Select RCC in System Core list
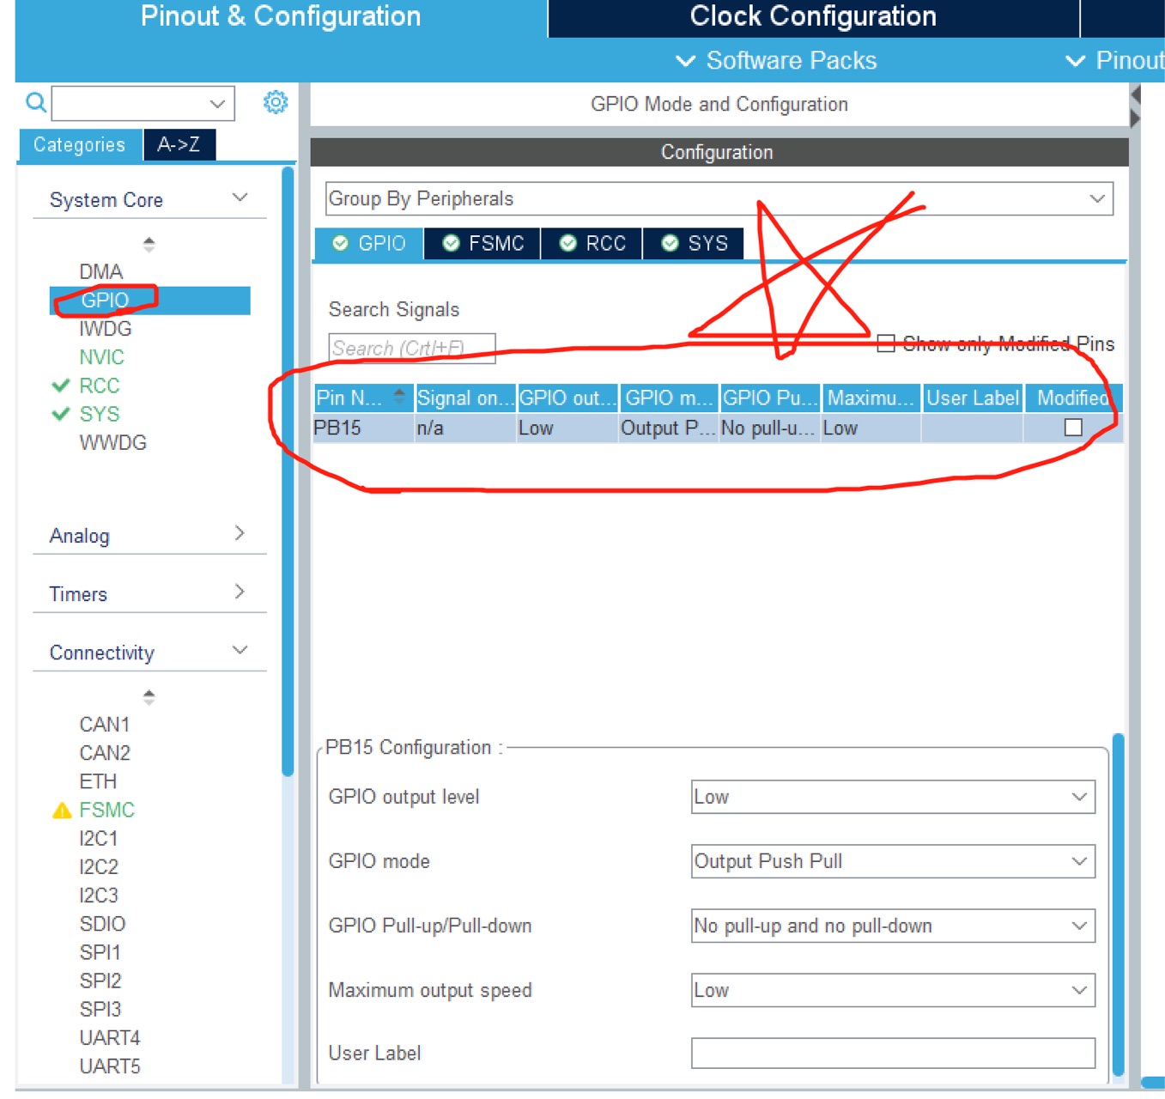This screenshot has height=1099, width=1165. pos(100,386)
